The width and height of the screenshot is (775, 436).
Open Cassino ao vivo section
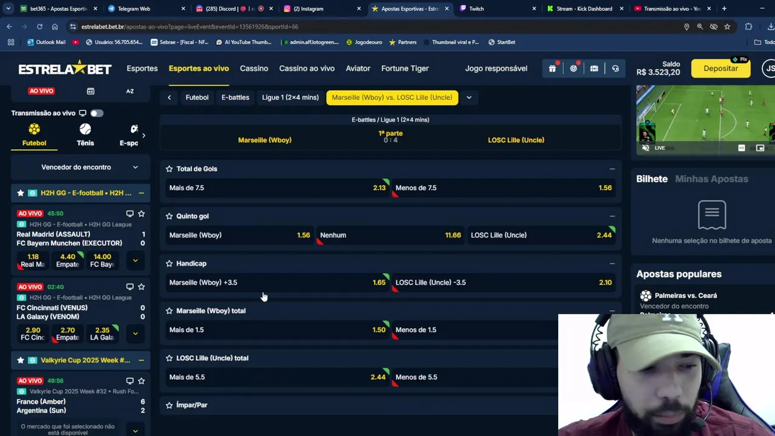pos(307,68)
